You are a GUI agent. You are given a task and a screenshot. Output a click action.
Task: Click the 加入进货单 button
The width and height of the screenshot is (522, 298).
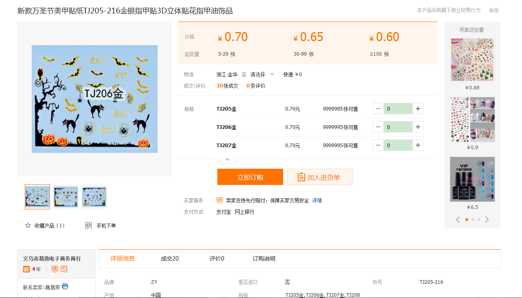(x=320, y=177)
